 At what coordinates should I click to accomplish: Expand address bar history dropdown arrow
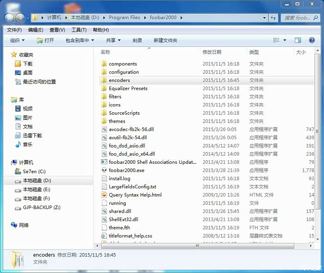[264, 18]
